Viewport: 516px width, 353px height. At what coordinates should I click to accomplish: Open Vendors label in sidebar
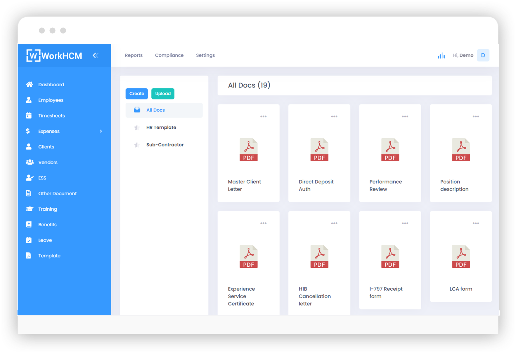[48, 162]
